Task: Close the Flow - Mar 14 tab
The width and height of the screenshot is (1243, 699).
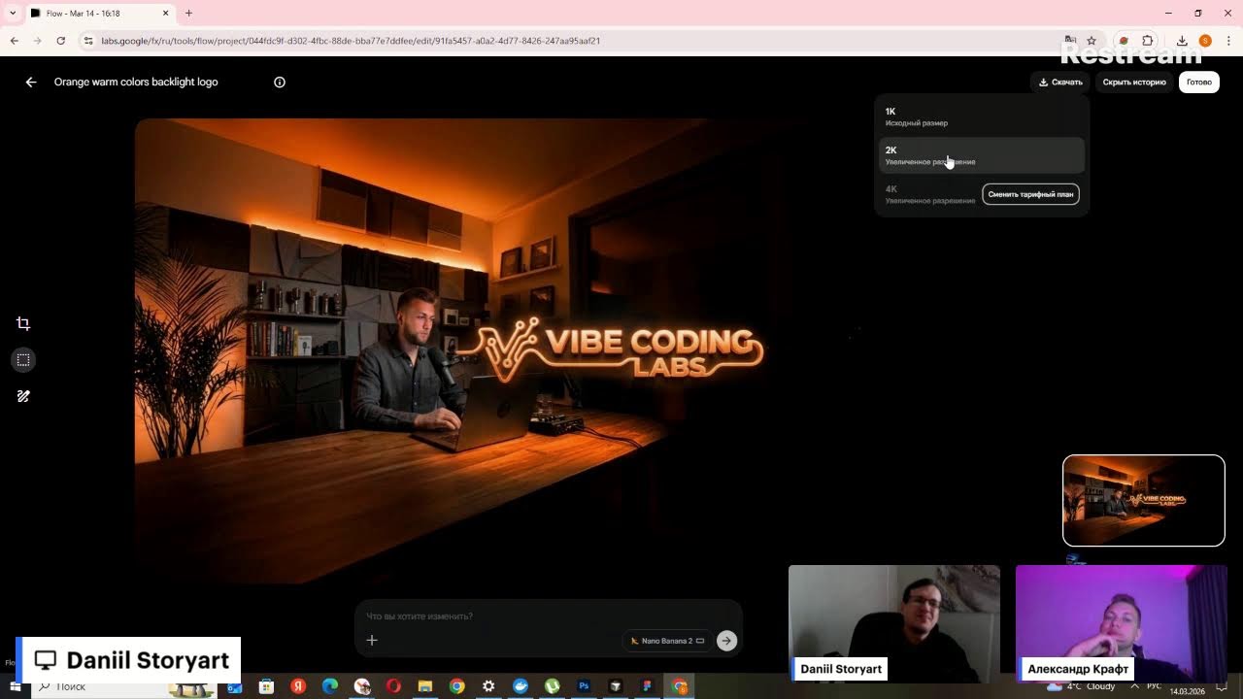Action: pos(165,14)
